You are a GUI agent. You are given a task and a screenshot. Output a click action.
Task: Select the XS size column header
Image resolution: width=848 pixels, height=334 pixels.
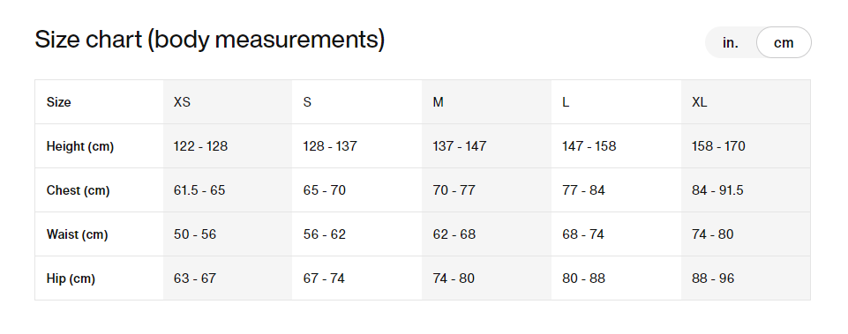pyautogui.click(x=228, y=102)
